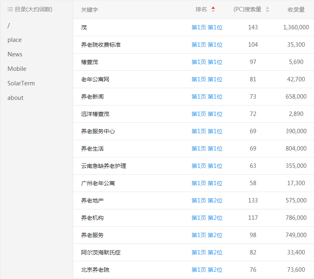
Task: Click the 收录量 column header
Action: tap(296, 10)
